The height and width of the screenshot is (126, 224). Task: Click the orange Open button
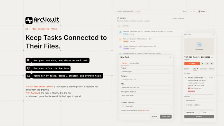(192, 64)
